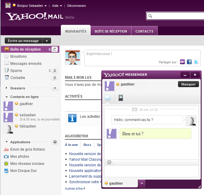Click the profile picture beside Exprimez-vous
Screen dimensions: 204x195
[73, 57]
